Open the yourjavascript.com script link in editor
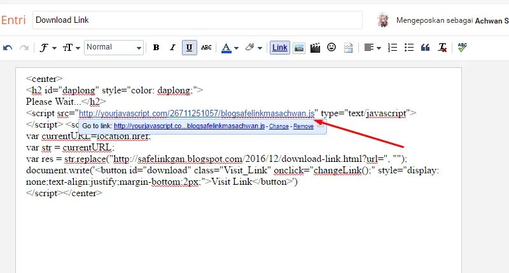Viewport: 509px width, 273px height. click(197, 114)
